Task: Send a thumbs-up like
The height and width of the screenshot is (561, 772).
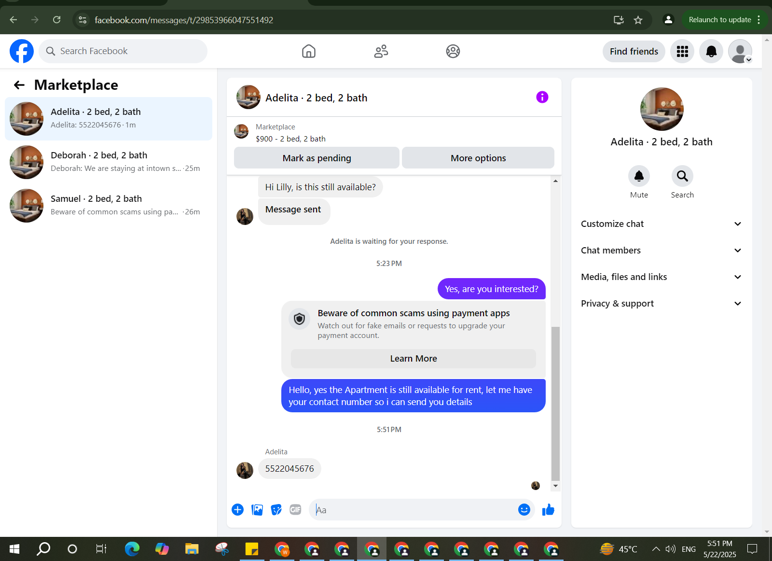Action: [x=548, y=510]
